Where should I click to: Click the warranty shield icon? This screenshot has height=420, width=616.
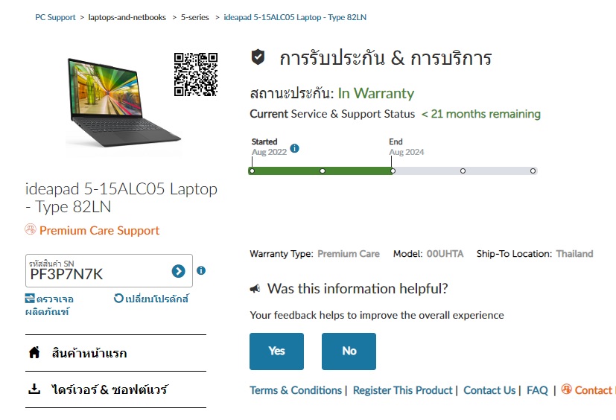[258, 57]
